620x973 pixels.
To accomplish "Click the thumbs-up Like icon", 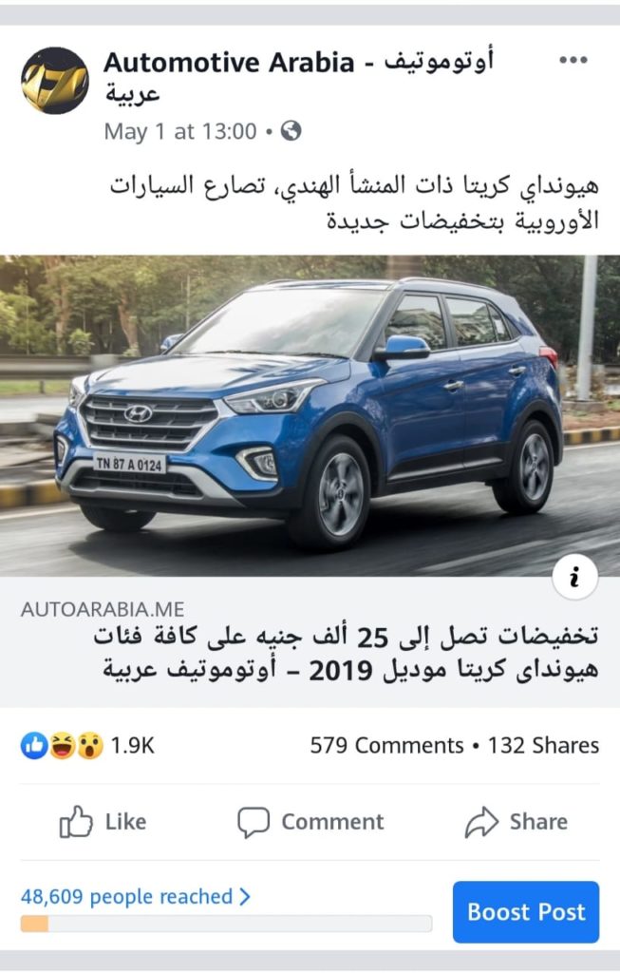I will coord(76,822).
